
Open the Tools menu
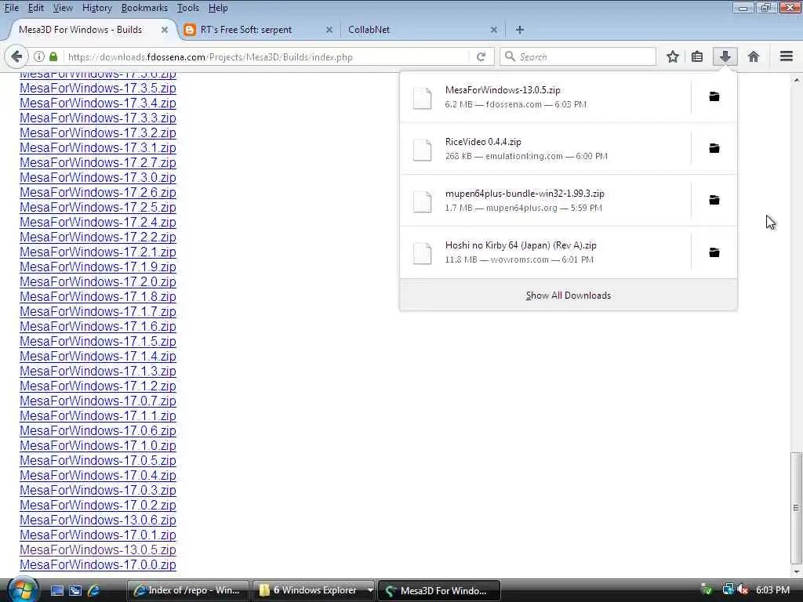click(x=188, y=8)
